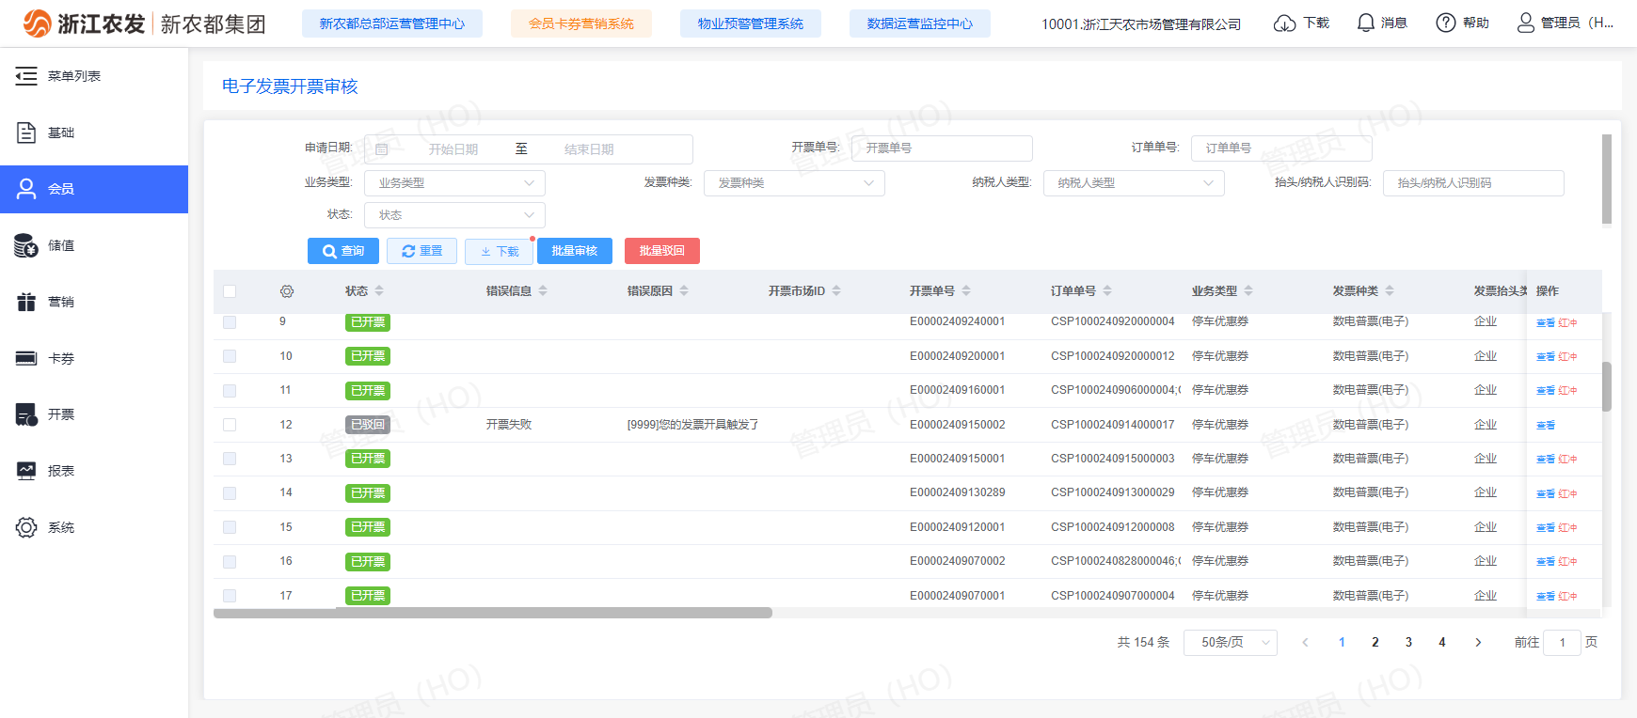Viewport: 1637px width, 718px height.
Task: Open the 消息 notification bell icon
Action: click(1365, 23)
